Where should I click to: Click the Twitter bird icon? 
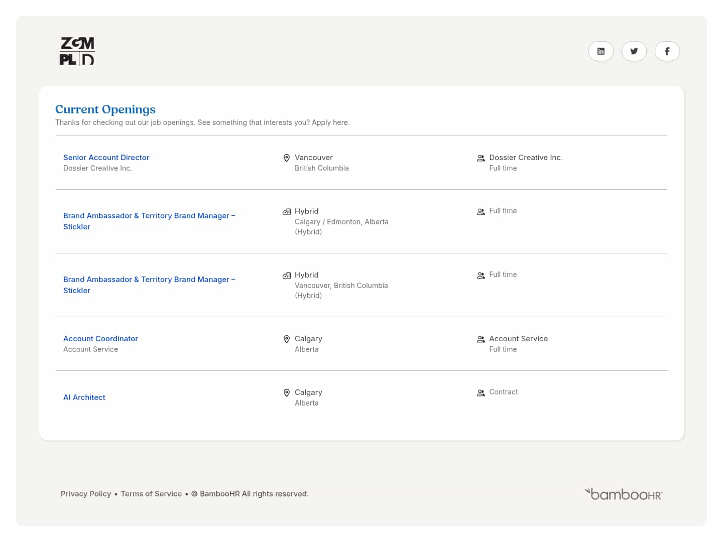point(634,51)
